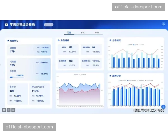The width and height of the screenshot is (168, 134).
Task: Click the 18.27% figure beside 毛利率
Action: pyautogui.click(x=44, y=74)
